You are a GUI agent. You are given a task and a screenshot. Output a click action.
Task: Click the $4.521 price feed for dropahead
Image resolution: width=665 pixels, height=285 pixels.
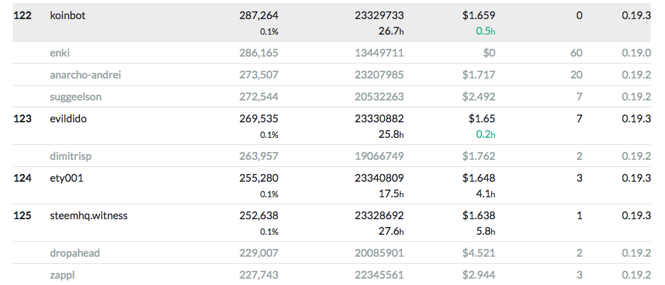point(479,253)
